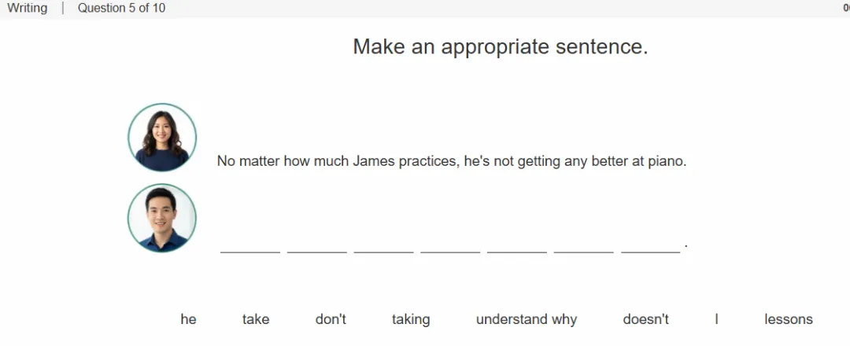Pick the word tile "lessons"
Viewport: 850px width, 346px height.
pos(788,319)
